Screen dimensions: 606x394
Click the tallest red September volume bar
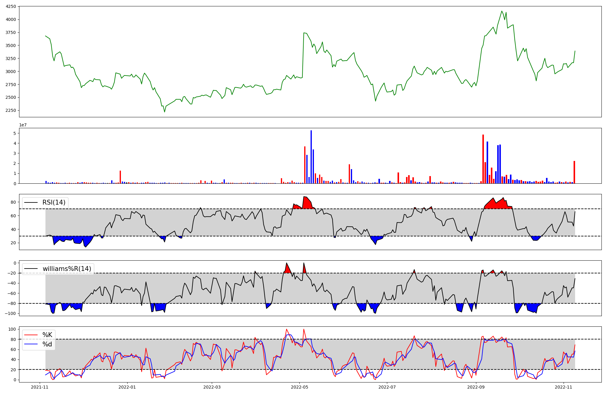pos(483,159)
